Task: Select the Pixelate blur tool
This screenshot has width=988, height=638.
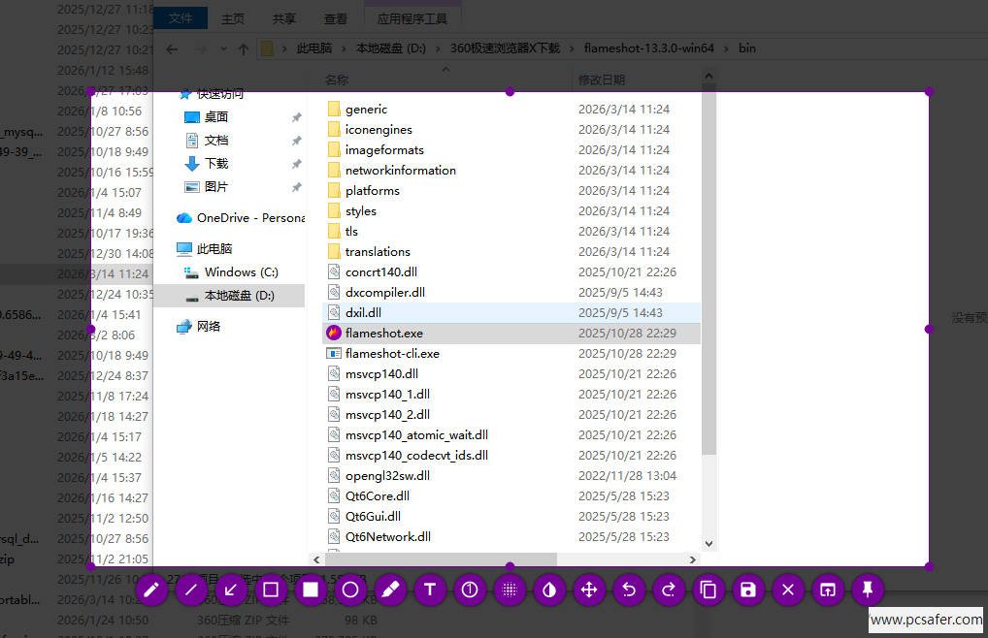Action: coord(510,590)
